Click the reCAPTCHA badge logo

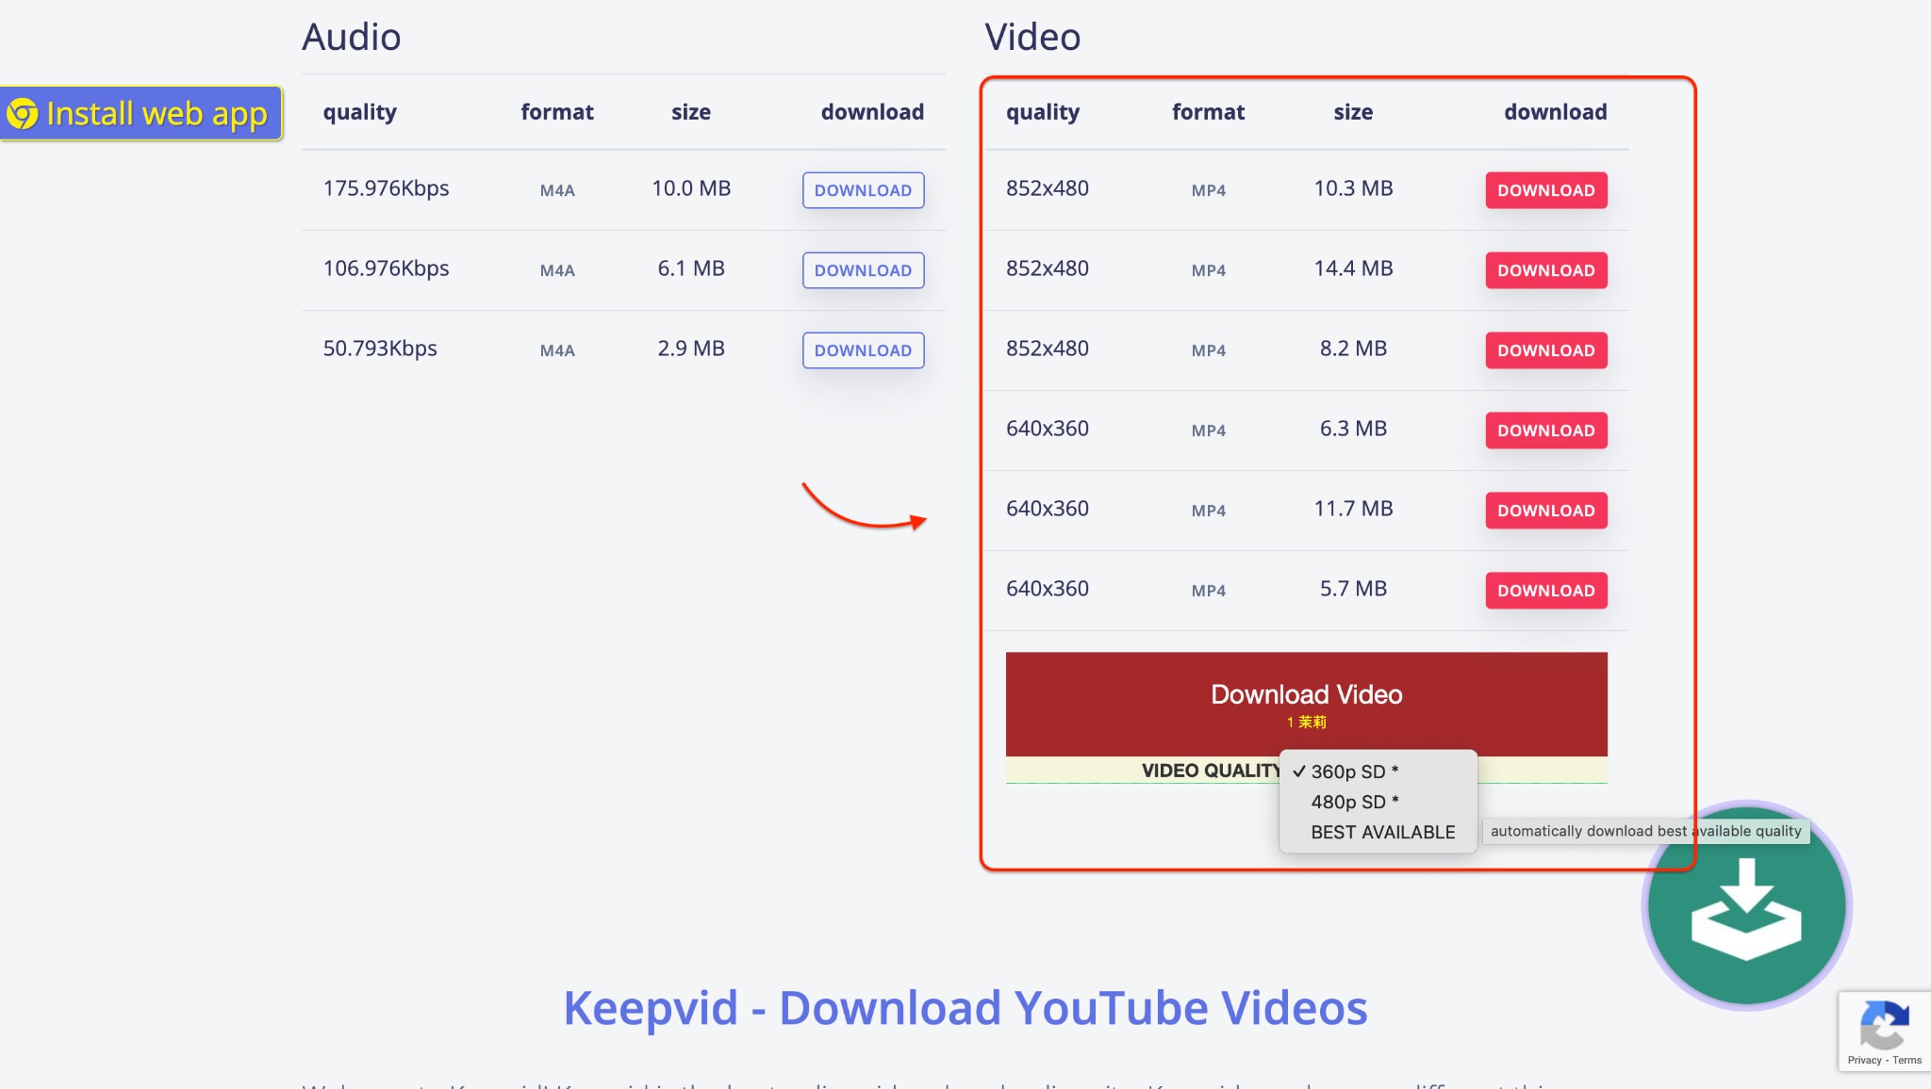pos(1884,1025)
